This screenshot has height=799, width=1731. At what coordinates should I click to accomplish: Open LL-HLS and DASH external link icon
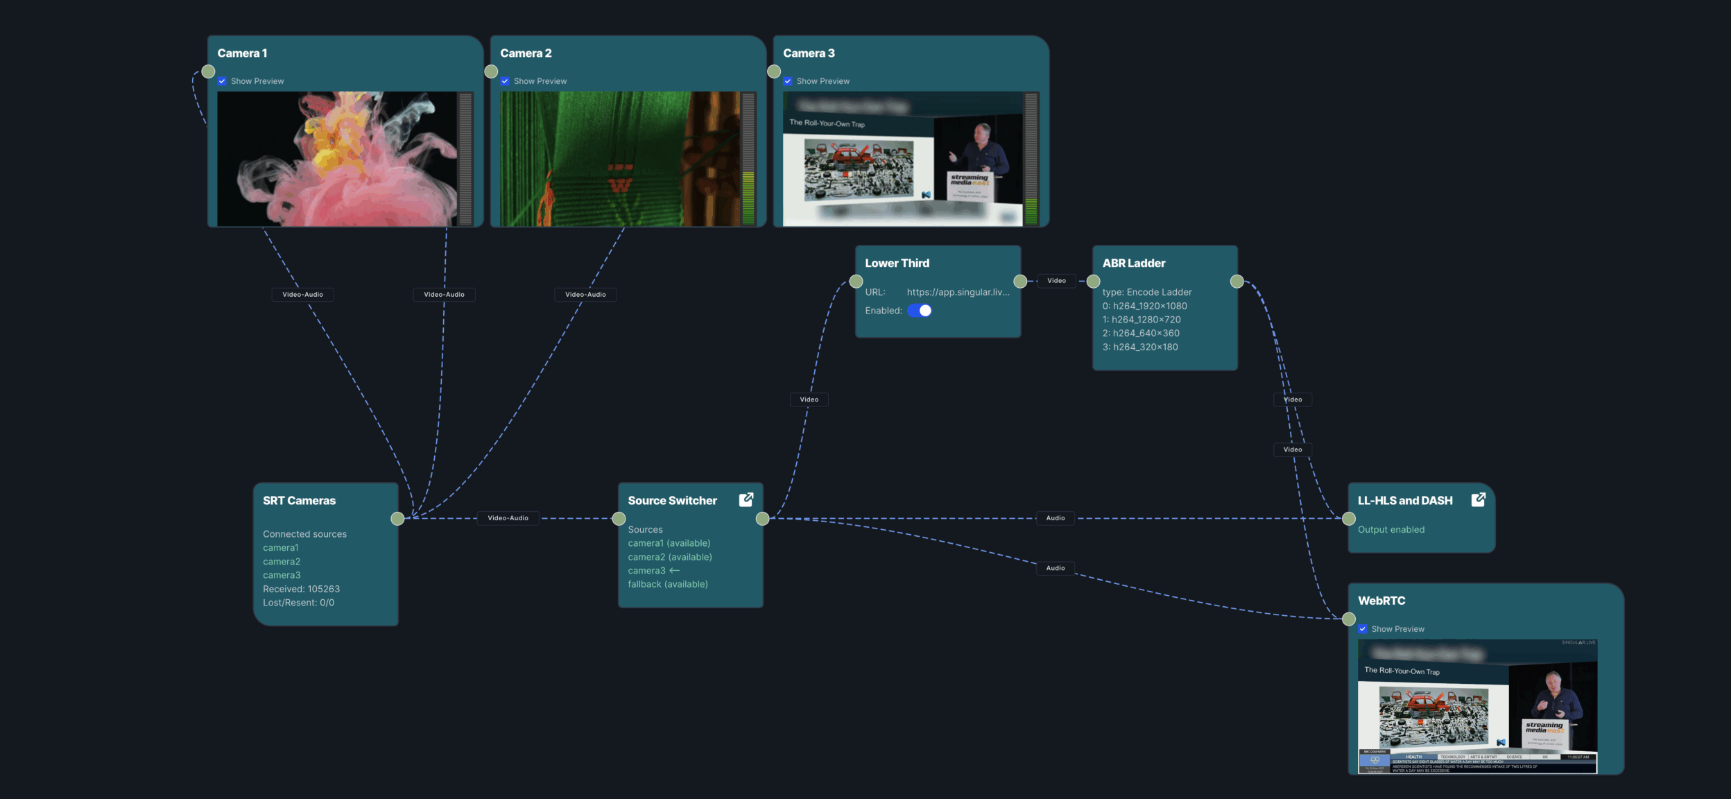coord(1478,499)
